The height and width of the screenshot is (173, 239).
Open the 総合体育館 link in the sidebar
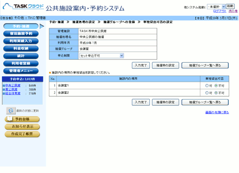coord(13,93)
